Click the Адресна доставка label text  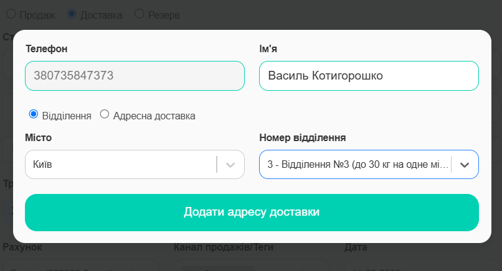pos(154,116)
